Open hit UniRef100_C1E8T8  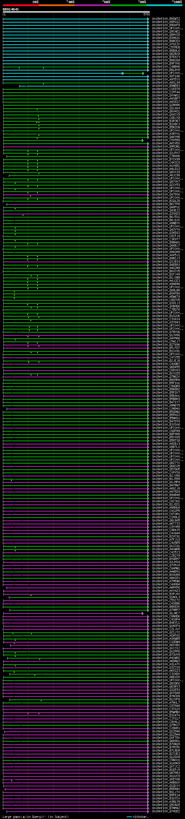[166, 89]
